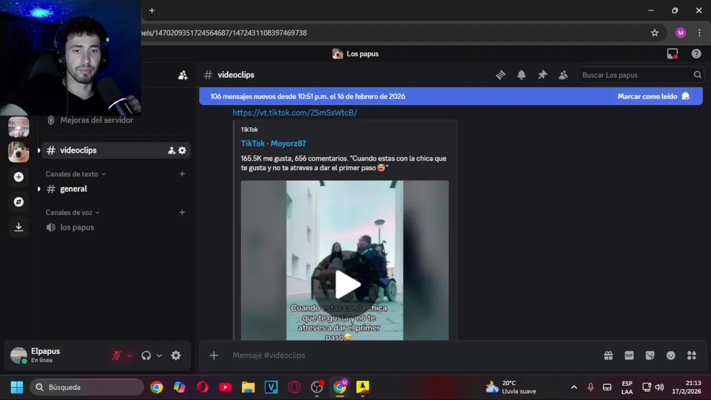Open the Windows Start menu

[x=17, y=387]
